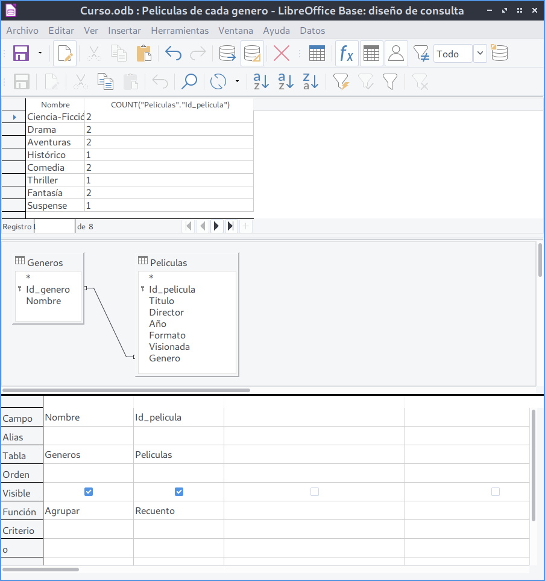Screen dimensions: 545x581
Task: Open the Standard Filter funnel
Action: tap(390, 81)
